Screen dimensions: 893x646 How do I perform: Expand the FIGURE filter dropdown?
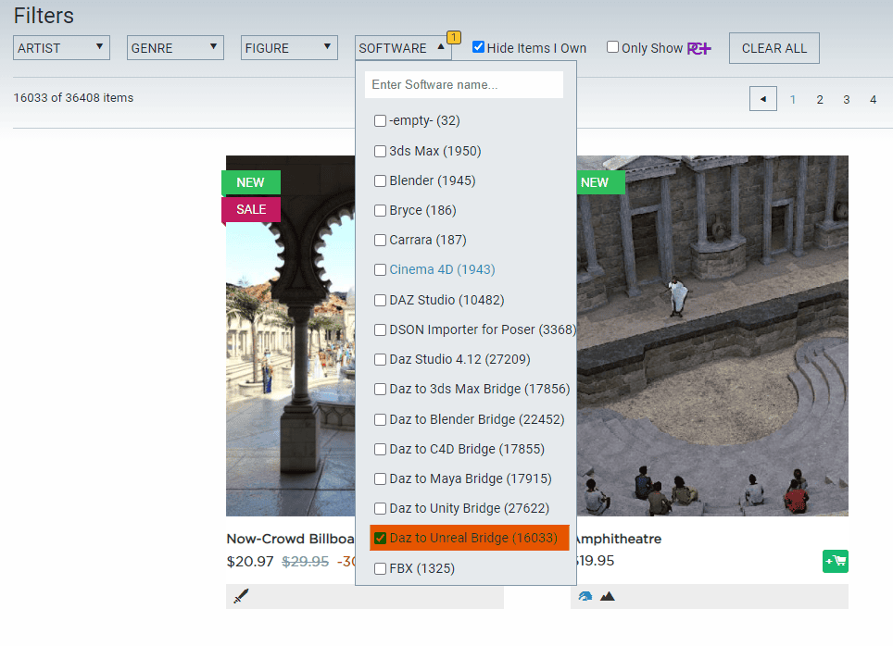click(x=288, y=47)
